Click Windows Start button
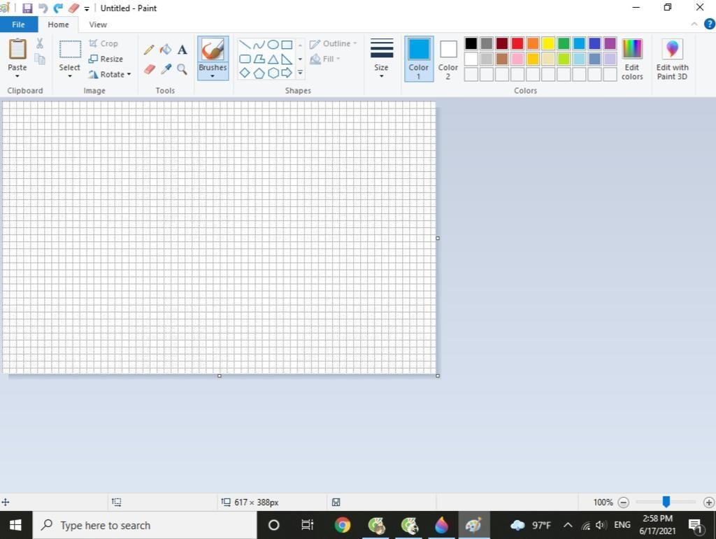The width and height of the screenshot is (716, 539). tap(15, 525)
